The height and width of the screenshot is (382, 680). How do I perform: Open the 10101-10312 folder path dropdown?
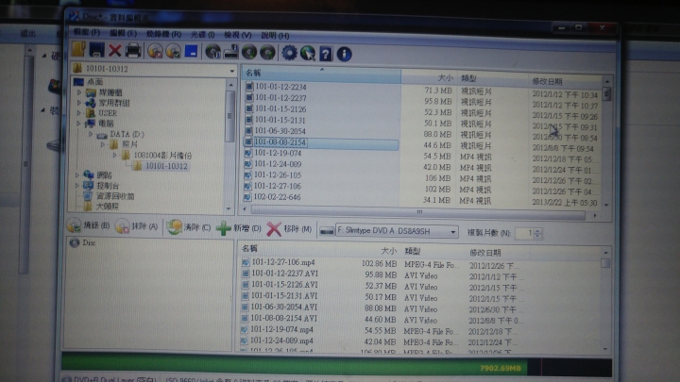pos(232,70)
